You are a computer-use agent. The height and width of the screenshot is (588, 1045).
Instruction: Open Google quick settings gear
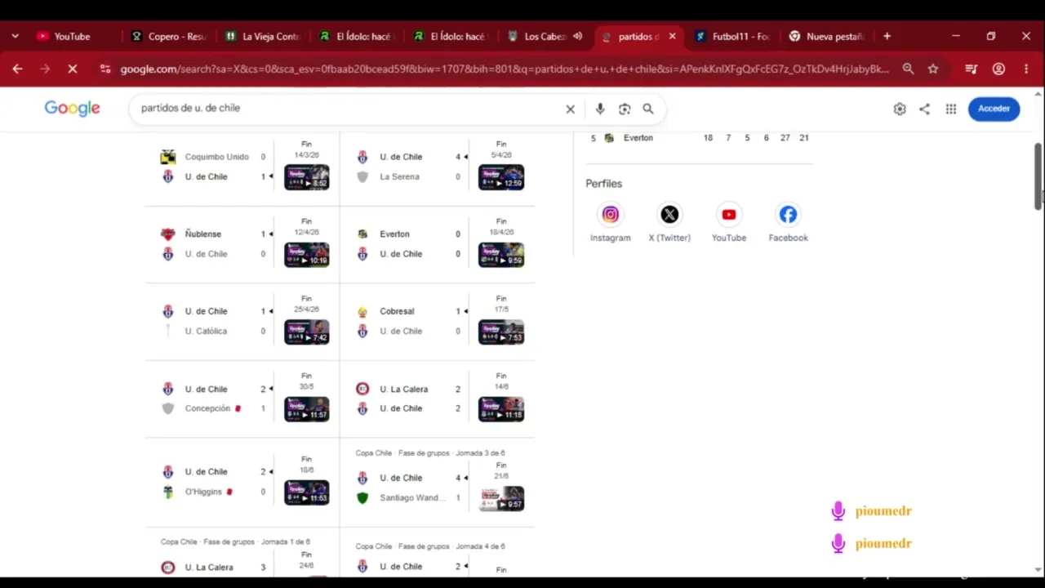point(900,109)
